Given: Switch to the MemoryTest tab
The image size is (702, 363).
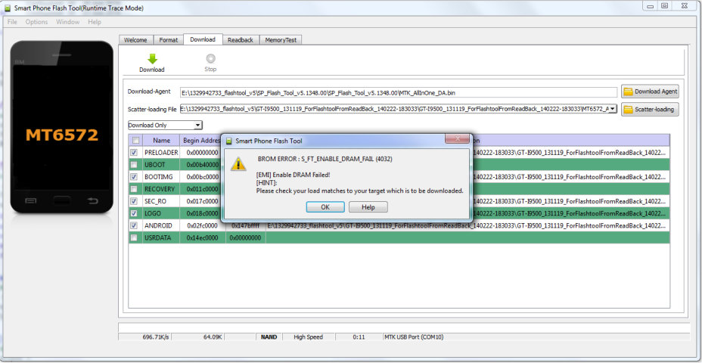Looking at the screenshot, I should pyautogui.click(x=281, y=40).
